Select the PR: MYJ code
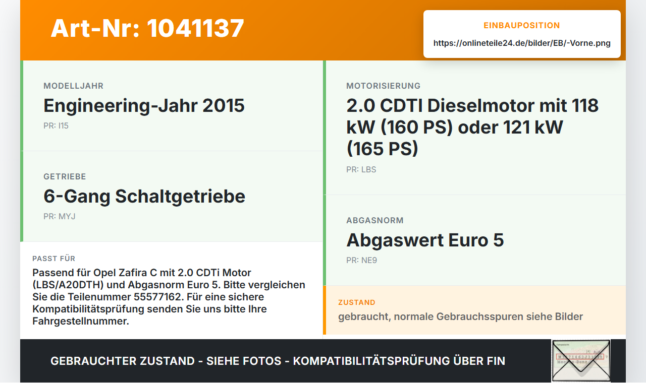The width and height of the screenshot is (646, 383). point(60,217)
